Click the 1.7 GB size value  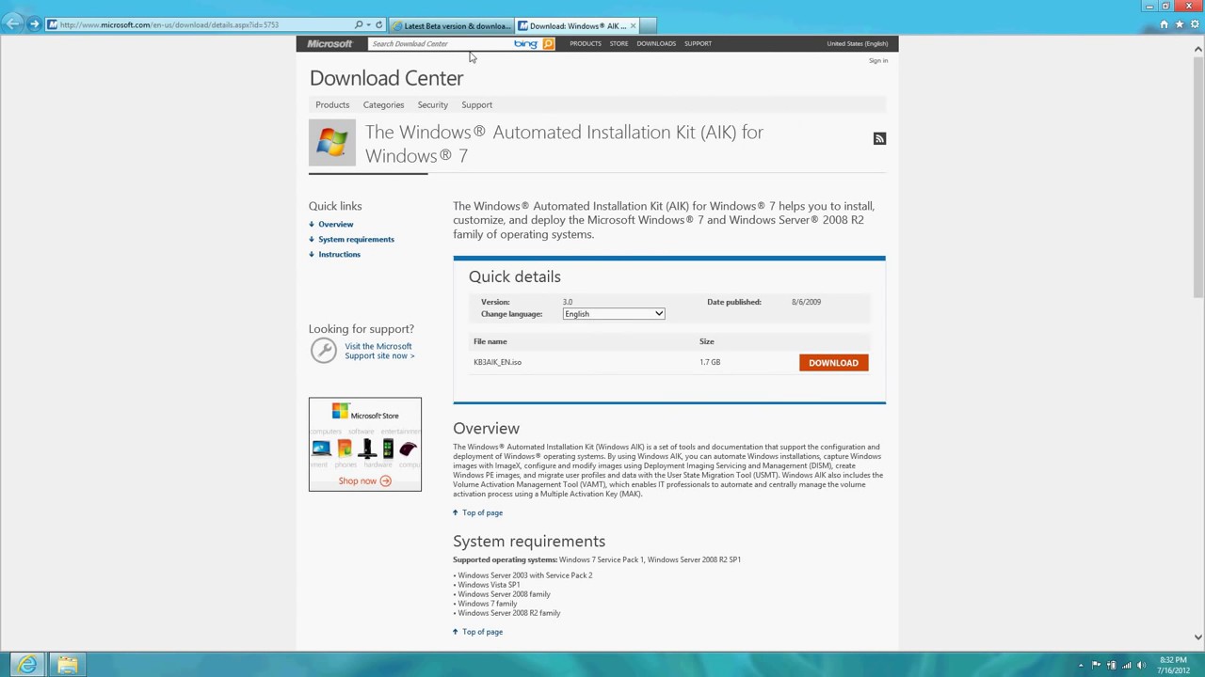coord(710,362)
